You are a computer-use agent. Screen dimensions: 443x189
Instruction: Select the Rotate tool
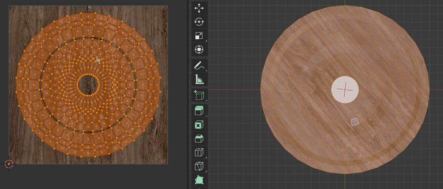point(199,22)
